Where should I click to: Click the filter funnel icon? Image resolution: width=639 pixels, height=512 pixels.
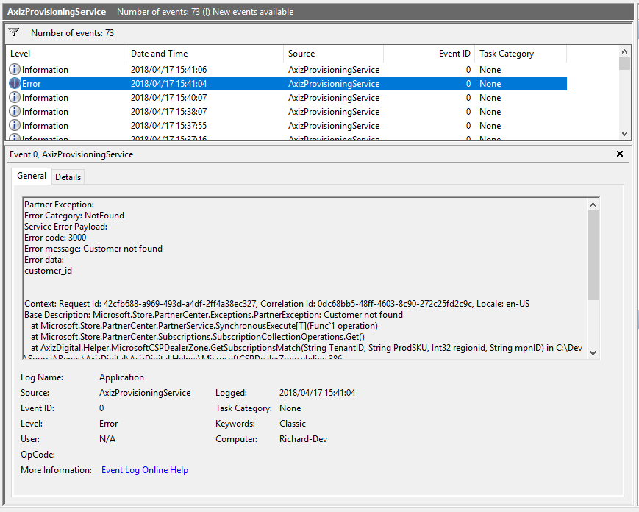[x=14, y=32]
